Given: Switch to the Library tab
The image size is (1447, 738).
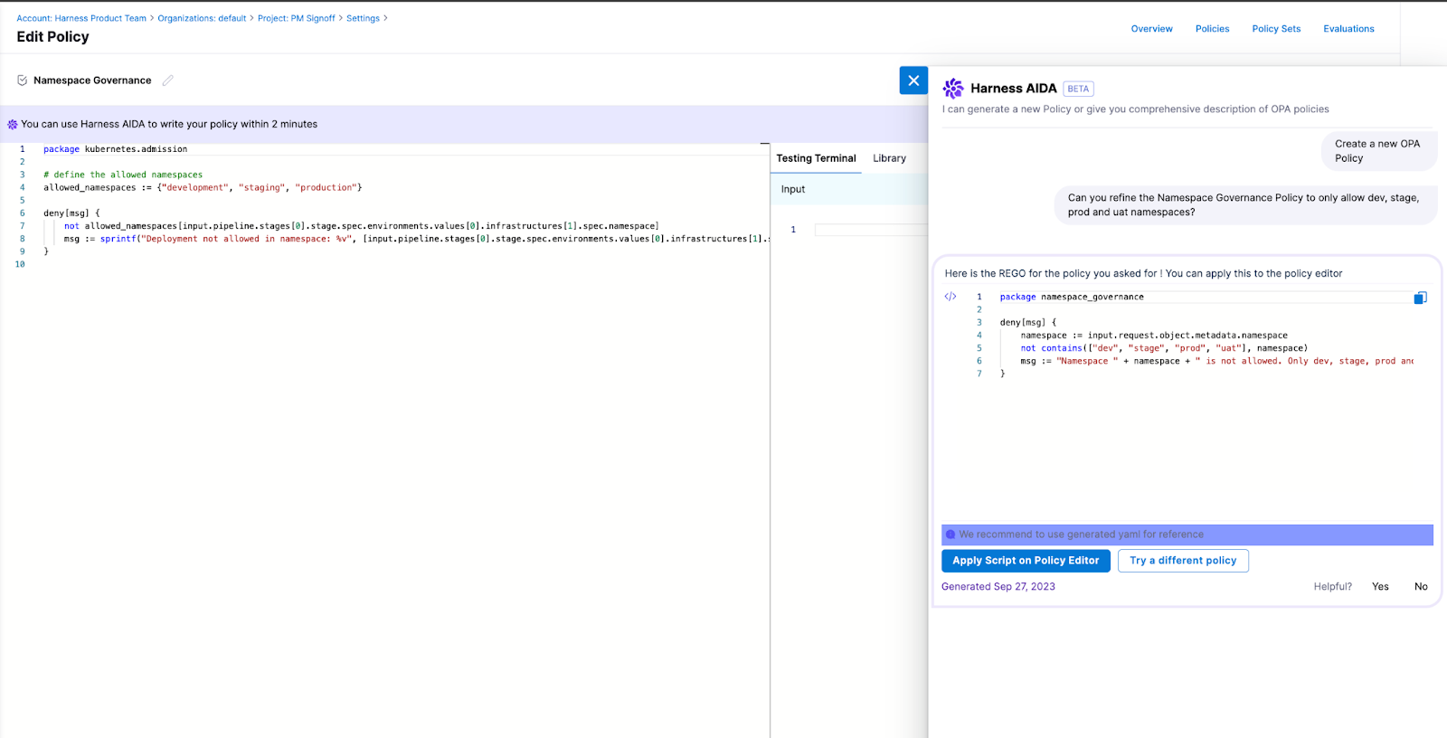Looking at the screenshot, I should (x=889, y=158).
